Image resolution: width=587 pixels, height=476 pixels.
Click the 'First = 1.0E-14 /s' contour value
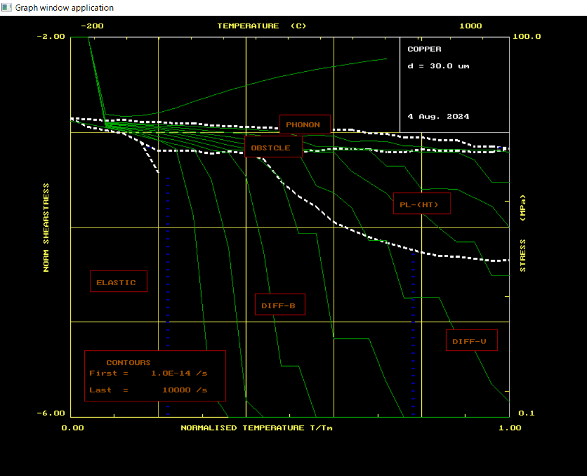148,373
